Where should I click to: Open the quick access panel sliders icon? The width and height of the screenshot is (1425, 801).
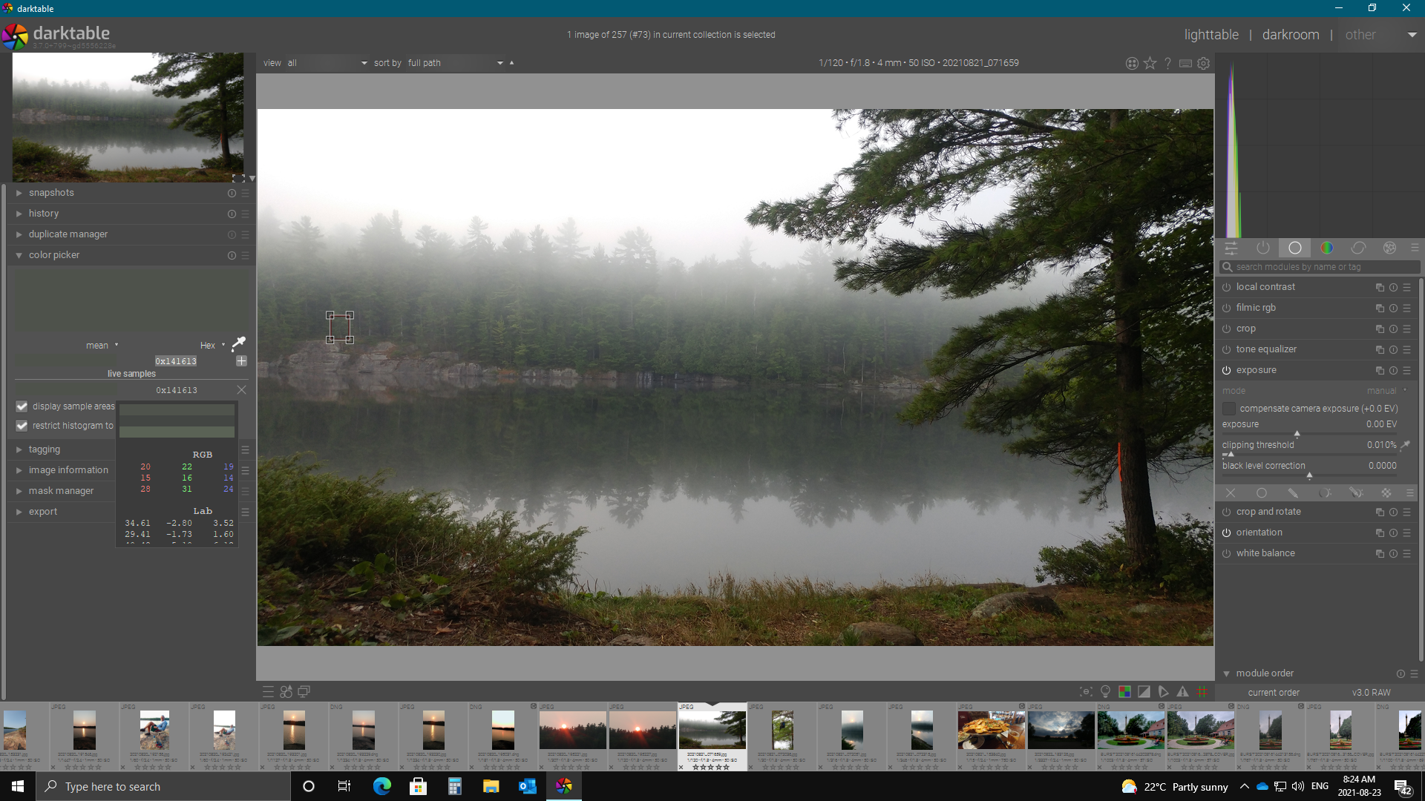(x=1231, y=248)
